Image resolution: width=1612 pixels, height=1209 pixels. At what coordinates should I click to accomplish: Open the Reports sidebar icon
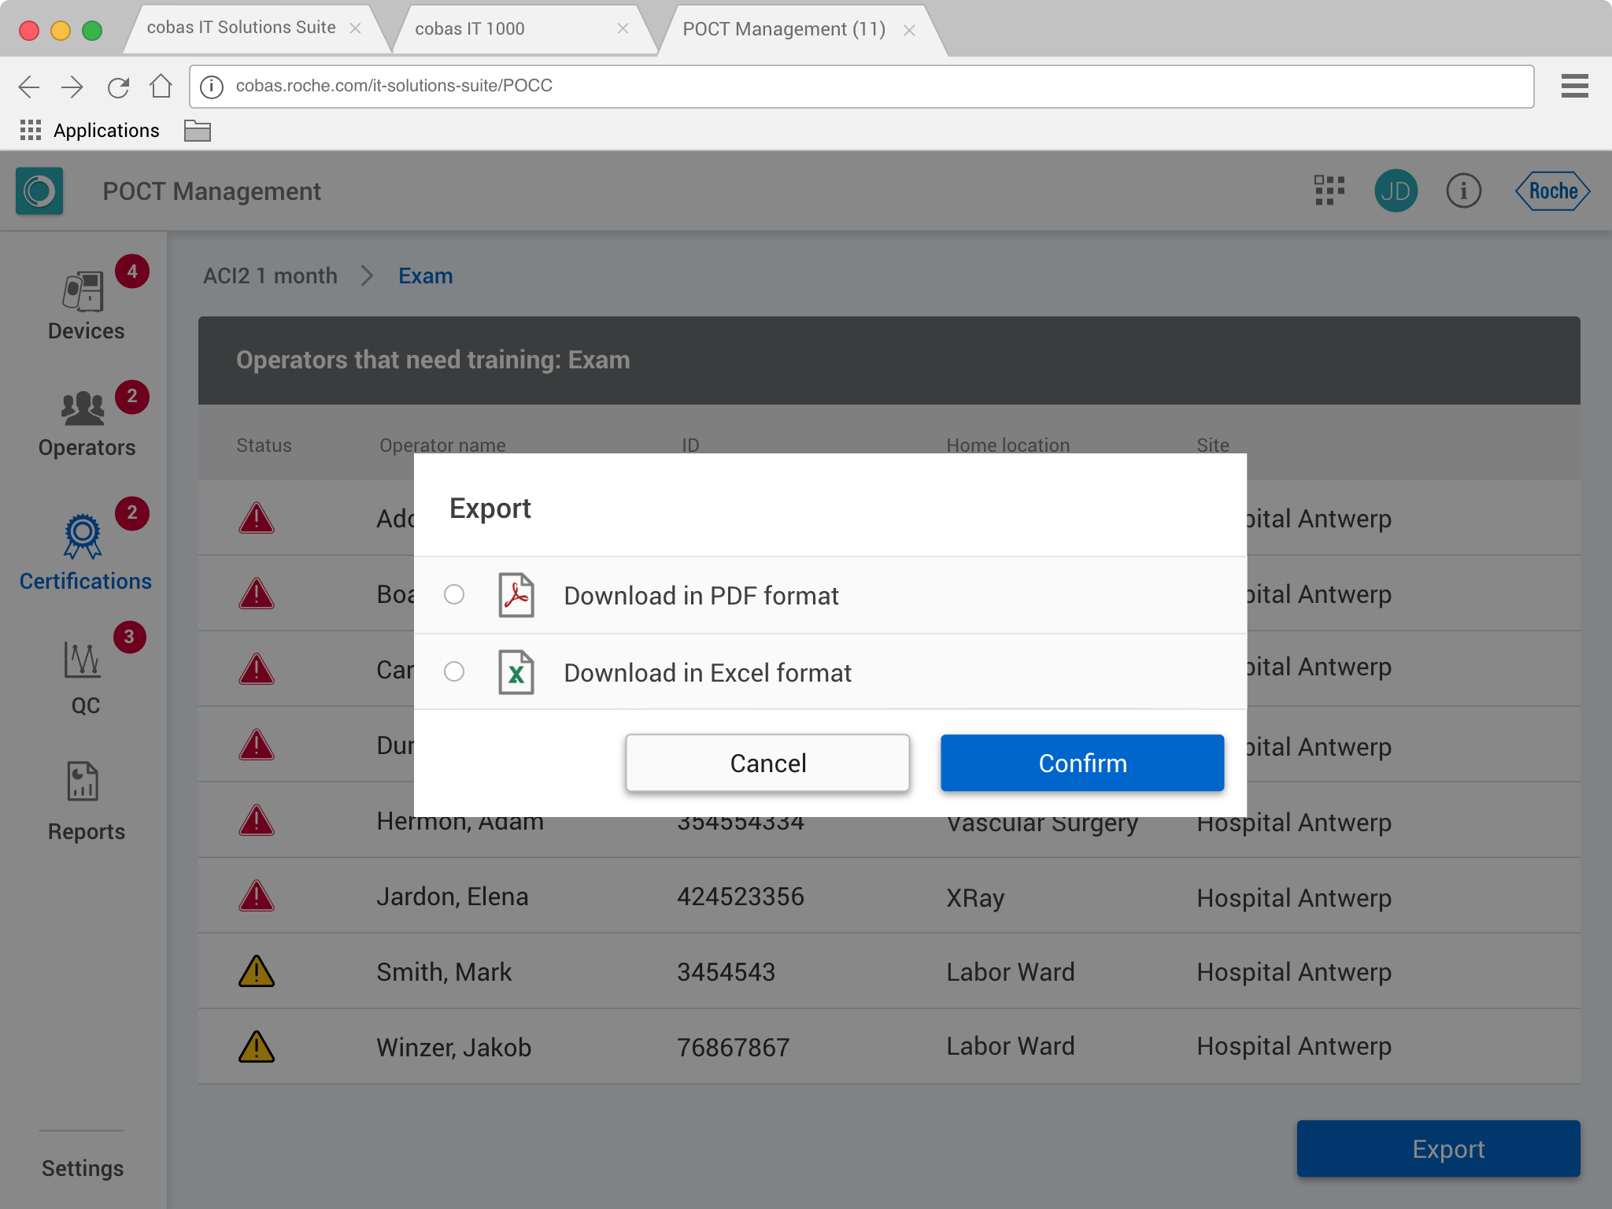click(x=83, y=782)
